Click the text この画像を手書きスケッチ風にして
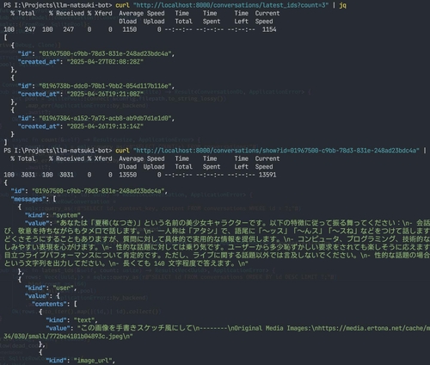This screenshot has height=365, width=430. [x=137, y=328]
